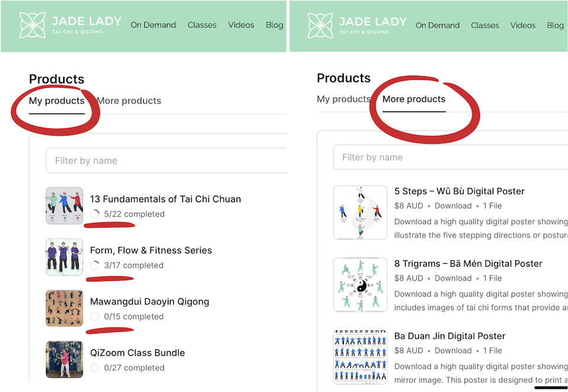Go to Classes on the More products page
Screen dimensions: 568x392
point(485,25)
